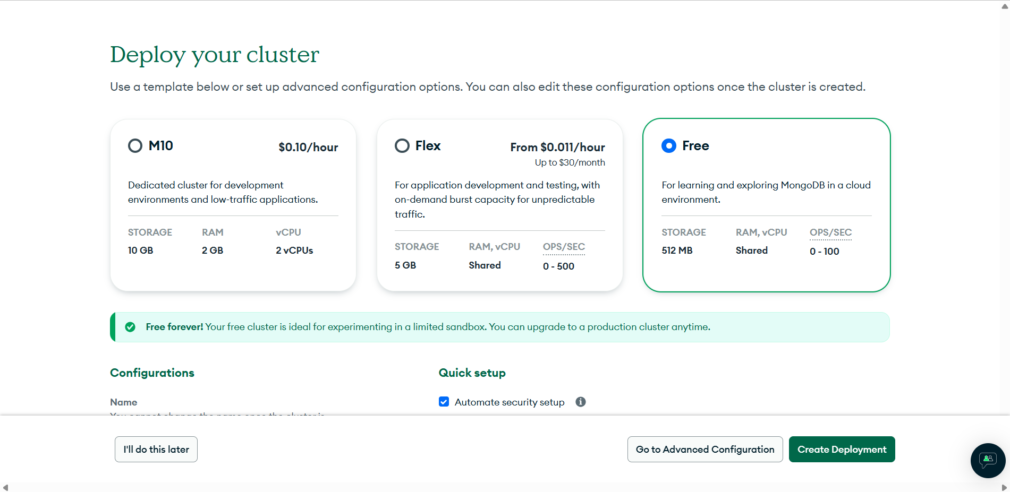Click the scroll up arrow on vertical scrollbar
The width and height of the screenshot is (1010, 492).
(x=1005, y=5)
